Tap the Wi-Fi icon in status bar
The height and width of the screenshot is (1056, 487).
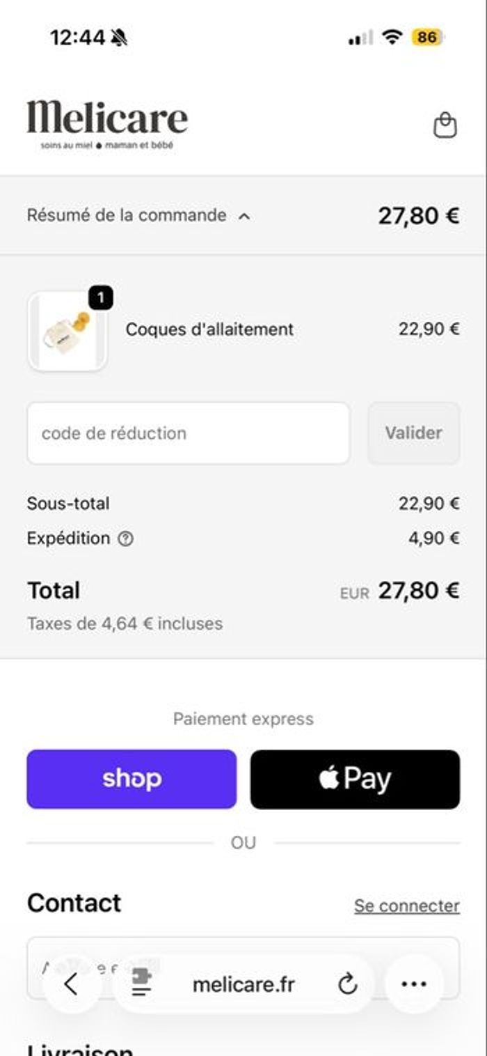[393, 37]
